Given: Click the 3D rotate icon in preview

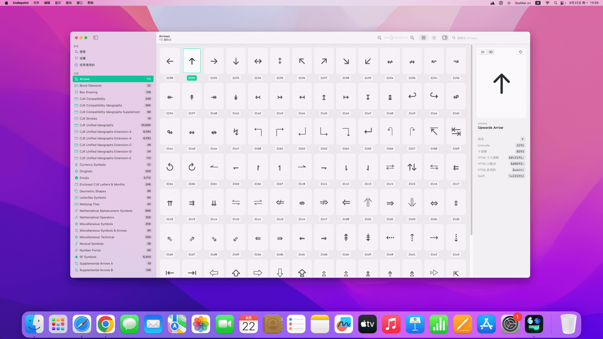Looking at the screenshot, I should click(521, 52).
